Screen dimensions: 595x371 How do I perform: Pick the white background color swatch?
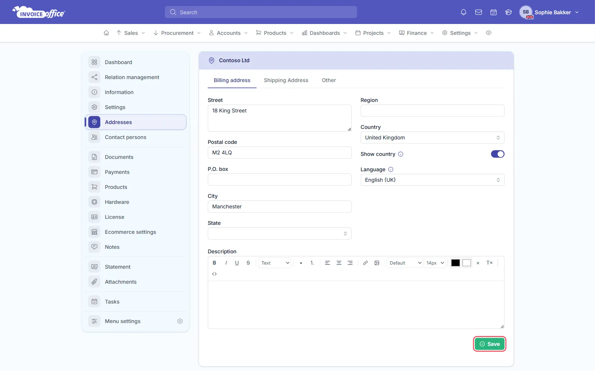[x=467, y=263]
